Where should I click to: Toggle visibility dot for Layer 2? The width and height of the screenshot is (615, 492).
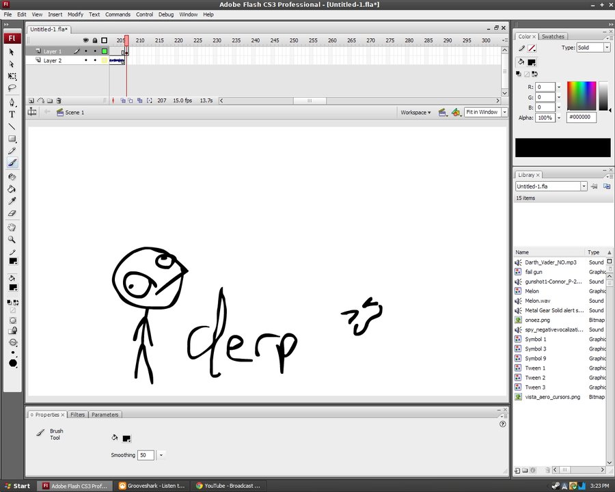click(x=85, y=61)
